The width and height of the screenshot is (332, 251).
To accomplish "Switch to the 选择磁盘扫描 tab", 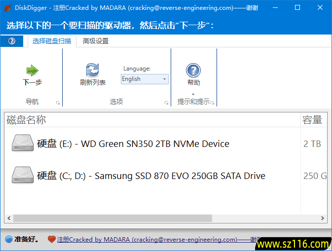I will point(52,41).
